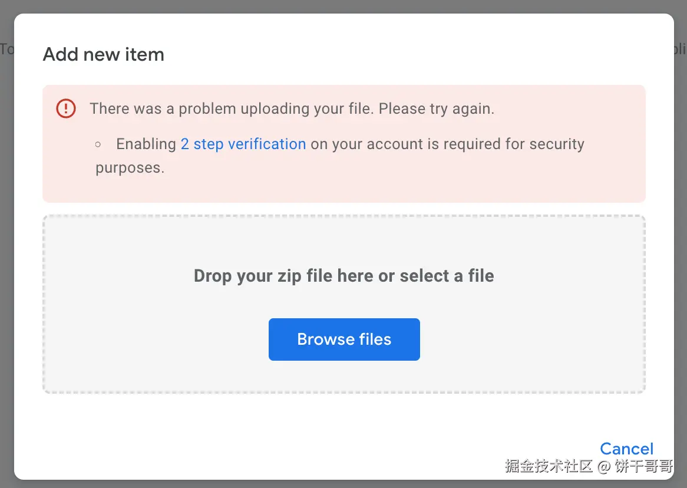This screenshot has width=687, height=488.
Task: Click the Add new item heading
Action: click(x=104, y=55)
